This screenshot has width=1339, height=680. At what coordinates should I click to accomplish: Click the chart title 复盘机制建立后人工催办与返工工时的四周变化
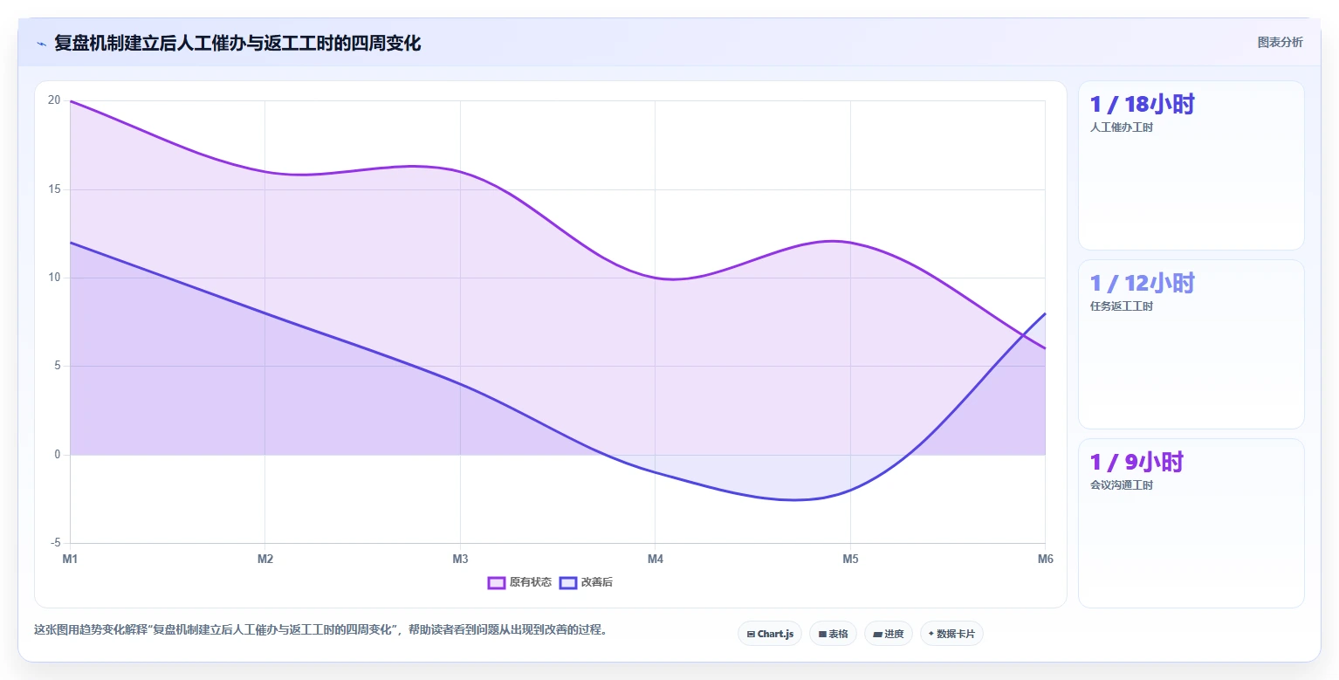tap(237, 43)
